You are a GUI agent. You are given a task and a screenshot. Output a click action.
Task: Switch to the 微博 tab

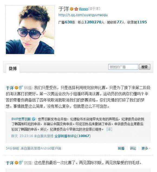coord(13,68)
